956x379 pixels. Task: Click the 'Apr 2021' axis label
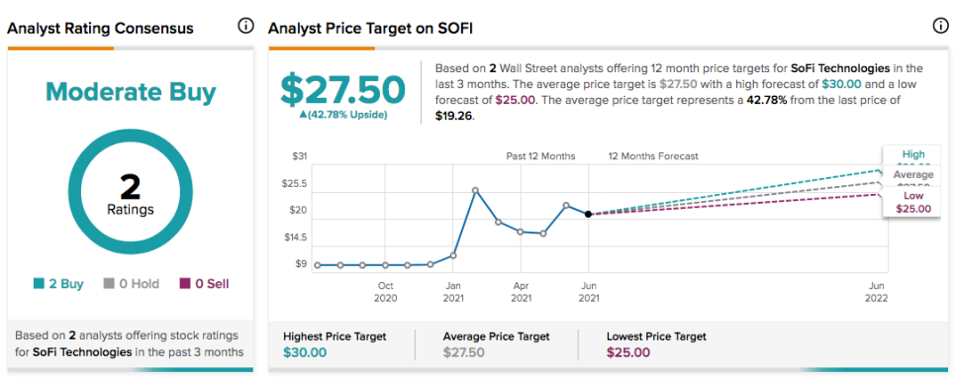pyautogui.click(x=521, y=292)
